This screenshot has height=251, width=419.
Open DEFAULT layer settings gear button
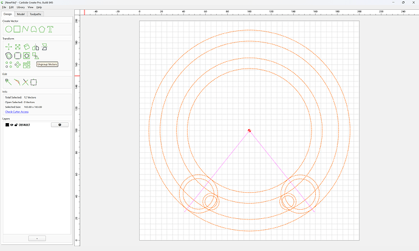(60, 125)
